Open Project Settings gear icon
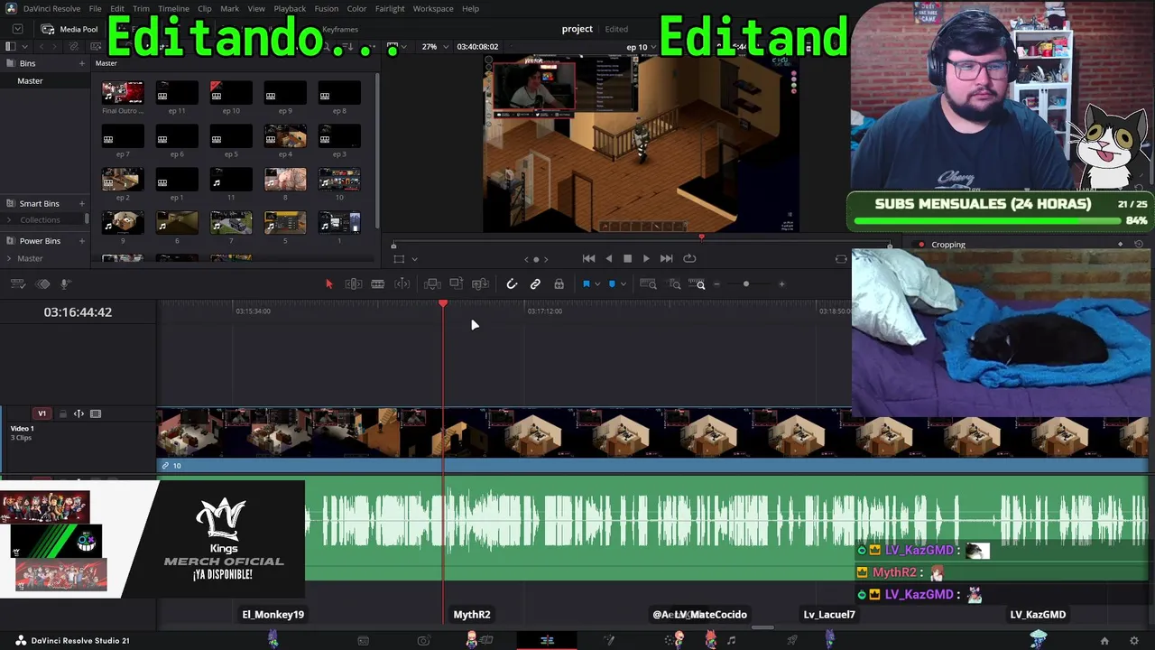Image resolution: width=1155 pixels, height=650 pixels. click(1134, 641)
